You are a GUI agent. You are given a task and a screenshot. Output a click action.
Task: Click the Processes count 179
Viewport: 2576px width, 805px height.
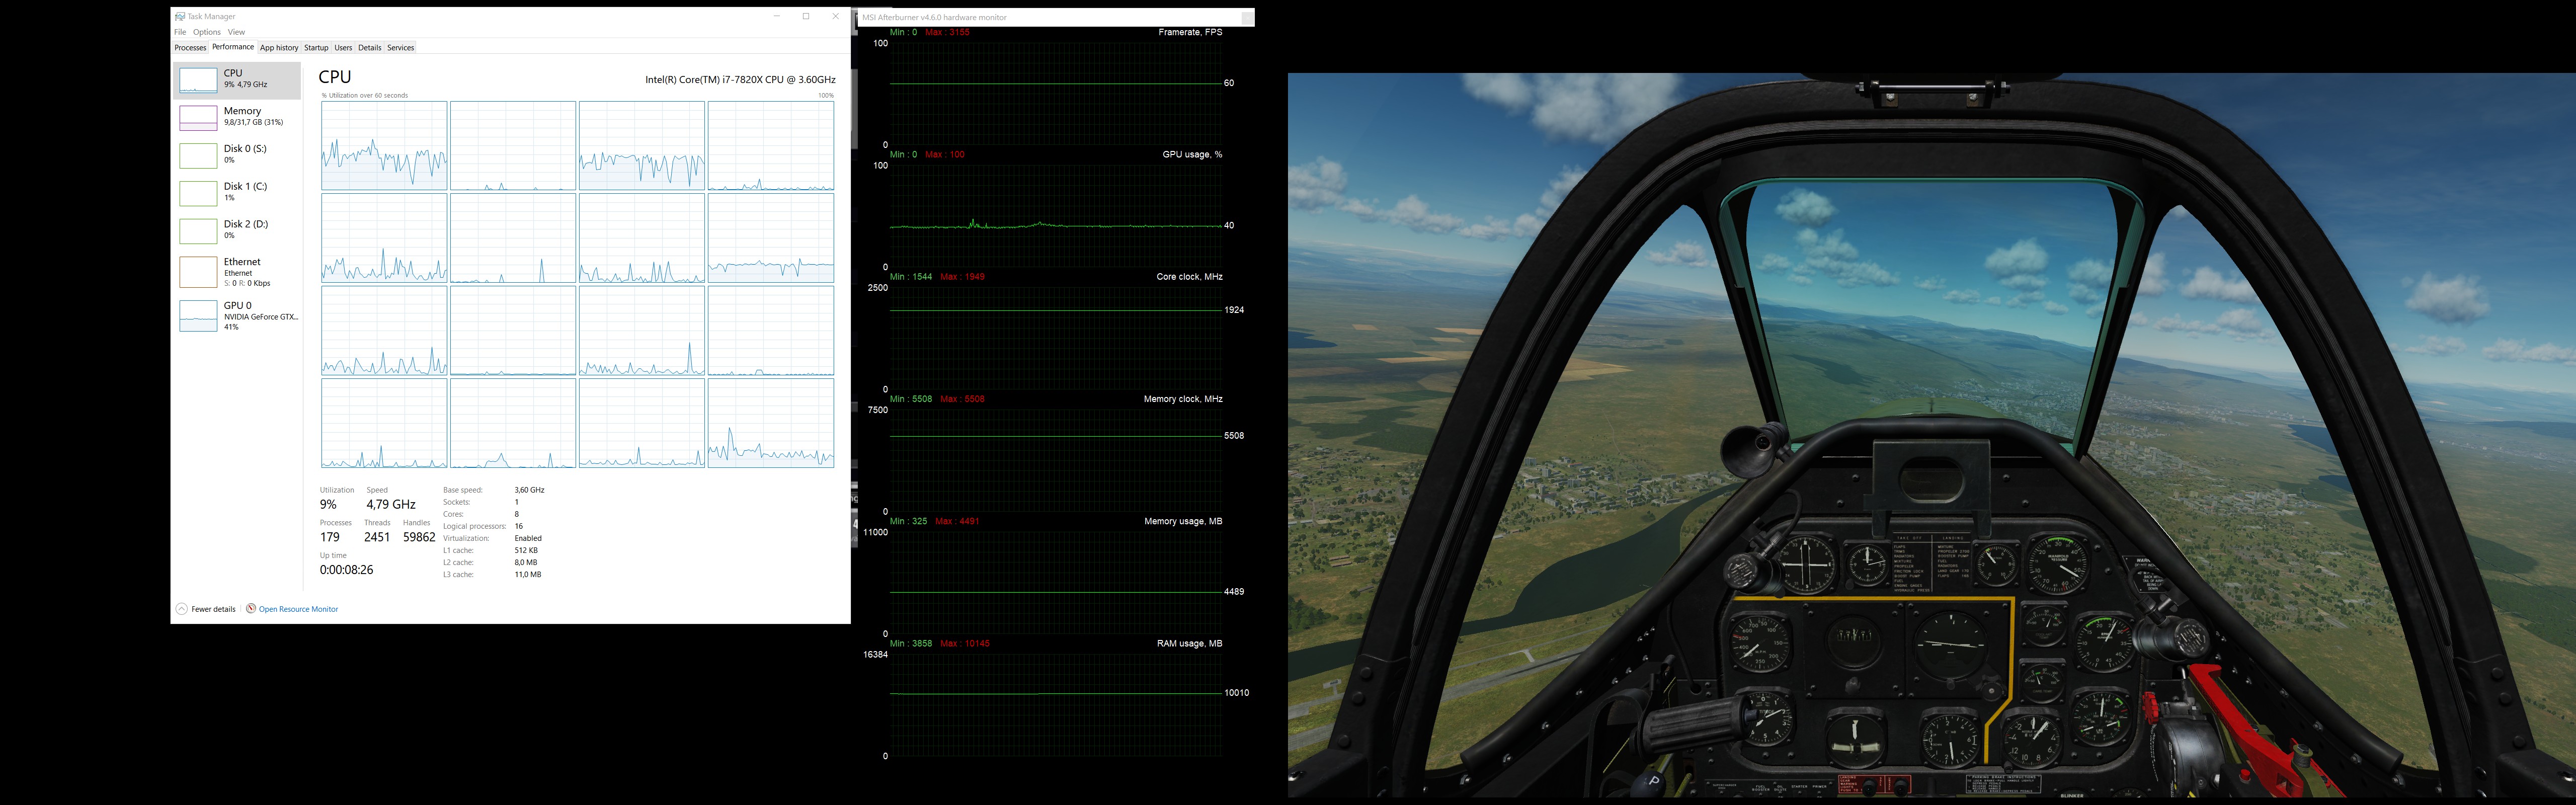tap(330, 537)
